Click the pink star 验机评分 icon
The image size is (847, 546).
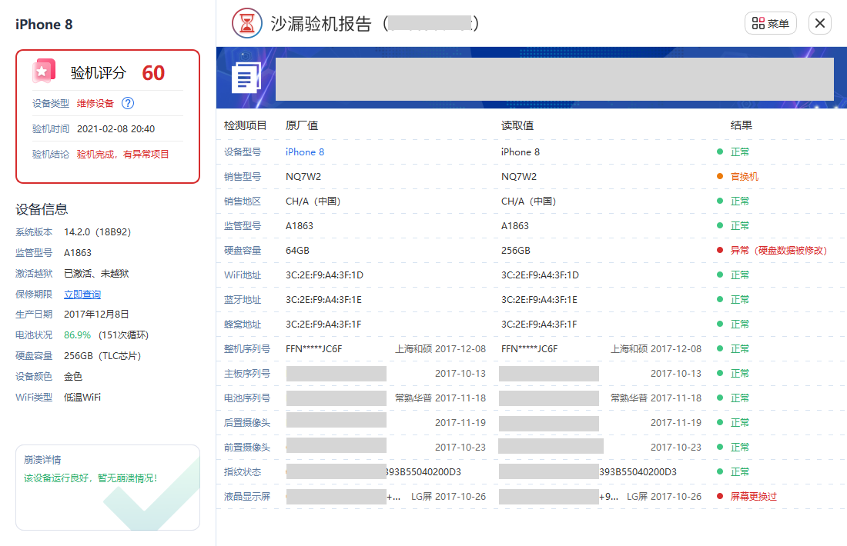(44, 72)
